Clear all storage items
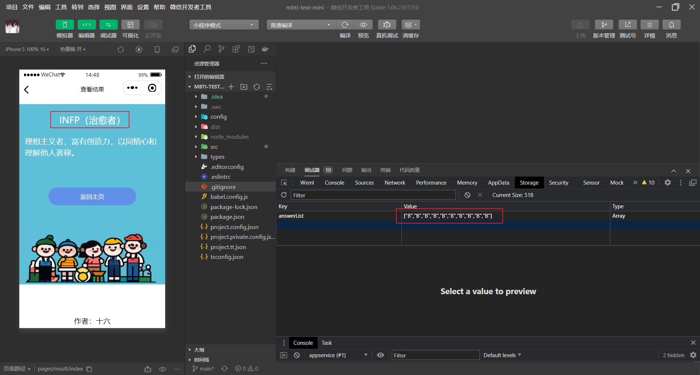 click(467, 195)
